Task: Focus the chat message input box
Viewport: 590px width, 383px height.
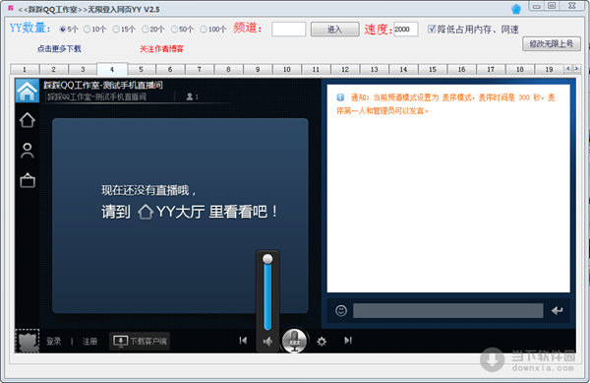Action: coord(448,311)
